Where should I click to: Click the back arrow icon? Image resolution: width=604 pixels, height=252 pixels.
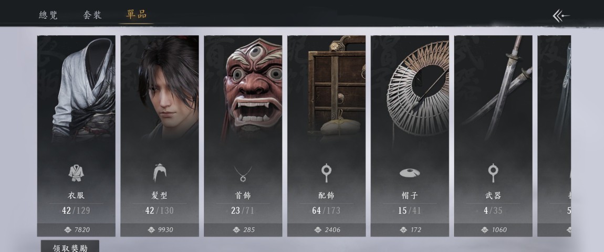pyautogui.click(x=561, y=16)
